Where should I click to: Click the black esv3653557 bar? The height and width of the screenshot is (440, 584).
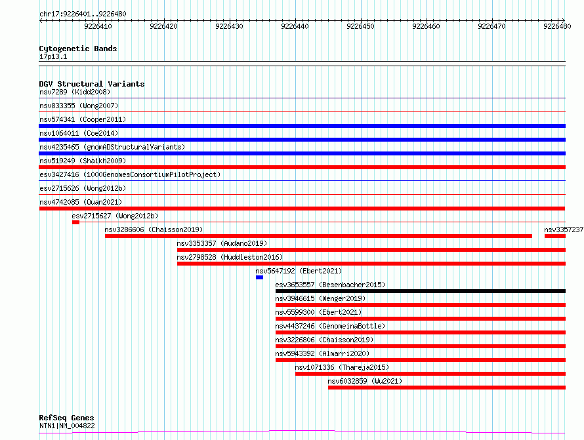tap(421, 291)
